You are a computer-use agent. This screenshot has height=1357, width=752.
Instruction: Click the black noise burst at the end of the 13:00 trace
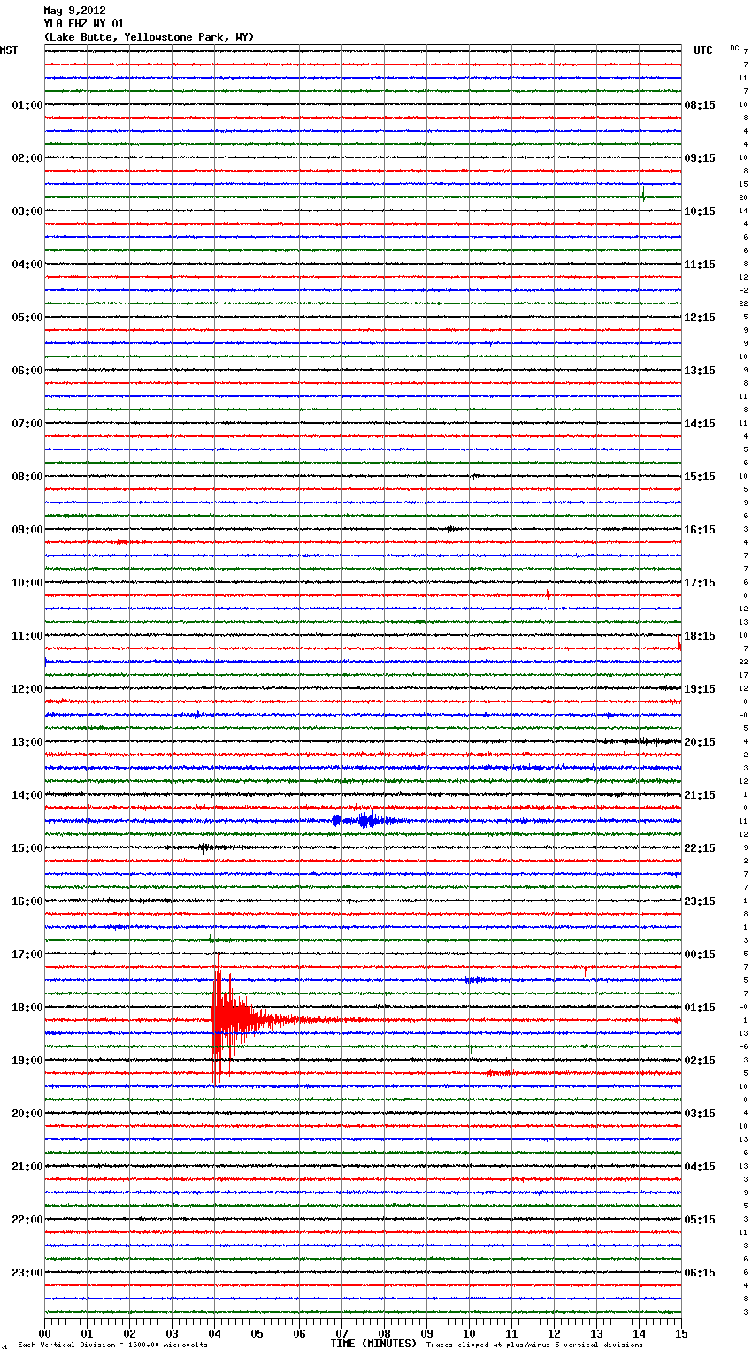click(641, 741)
